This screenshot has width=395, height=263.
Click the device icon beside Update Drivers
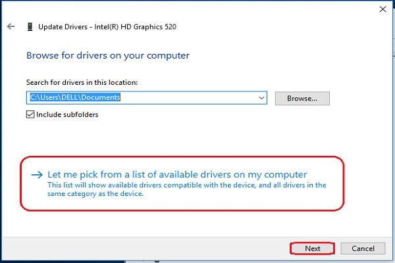30,27
